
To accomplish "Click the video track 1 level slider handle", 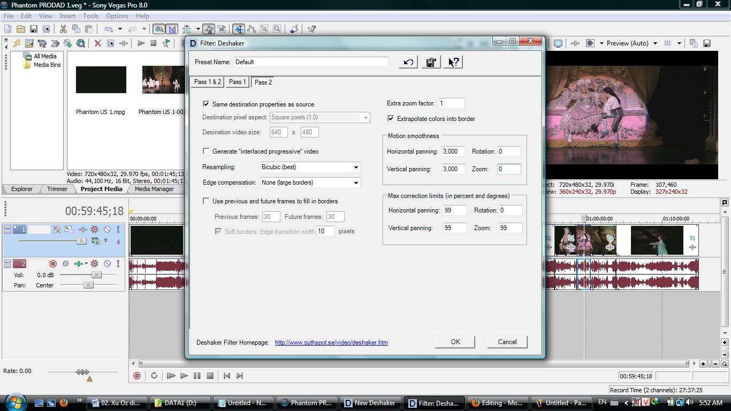I will 81,241.
